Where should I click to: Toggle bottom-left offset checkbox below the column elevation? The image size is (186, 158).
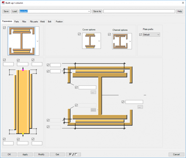click(x=4, y=139)
